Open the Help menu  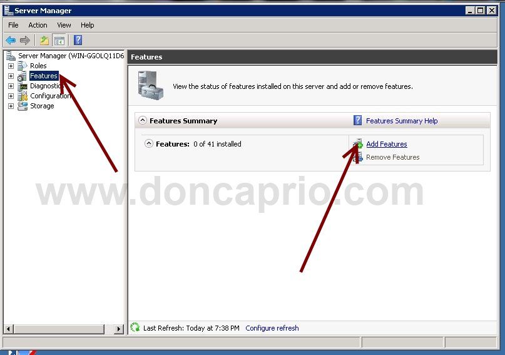pos(87,25)
